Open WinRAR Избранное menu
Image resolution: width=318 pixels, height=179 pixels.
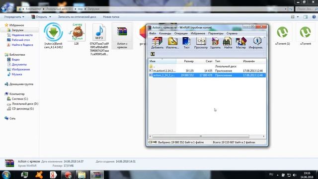tap(198, 33)
